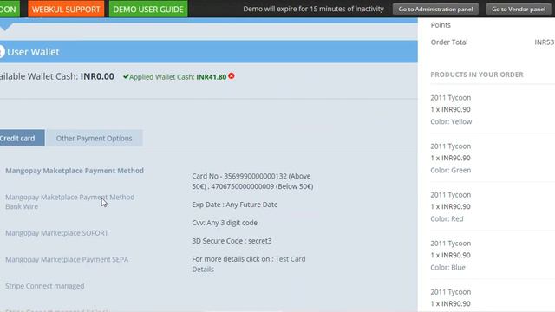This screenshot has height=312, width=555.
Task: Select Mangopay Maketplace Payment Method Bank Wire
Action: (69, 202)
